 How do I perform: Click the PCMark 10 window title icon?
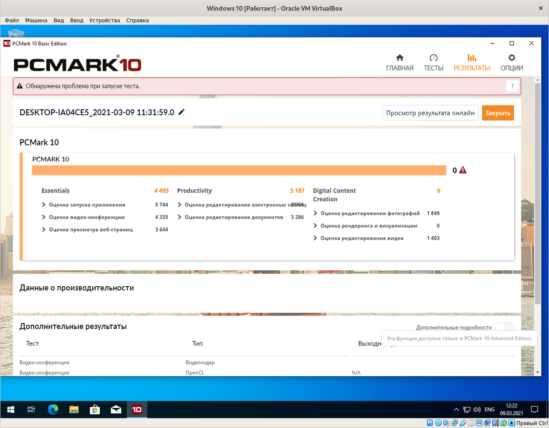coord(7,43)
